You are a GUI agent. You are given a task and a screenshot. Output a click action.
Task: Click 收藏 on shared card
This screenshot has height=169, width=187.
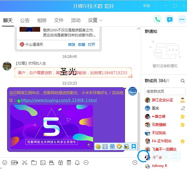tap(82, 45)
